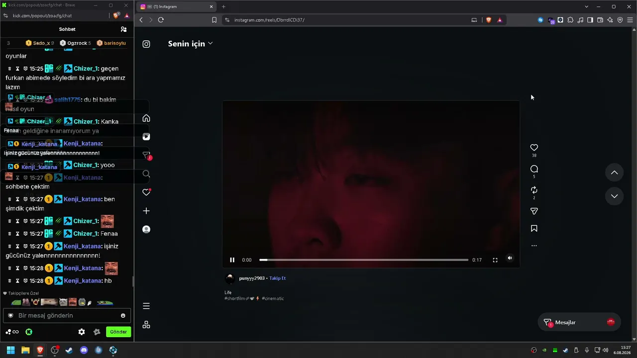Click the Instagram logo in the sidebar
The height and width of the screenshot is (358, 637).
pyautogui.click(x=146, y=44)
